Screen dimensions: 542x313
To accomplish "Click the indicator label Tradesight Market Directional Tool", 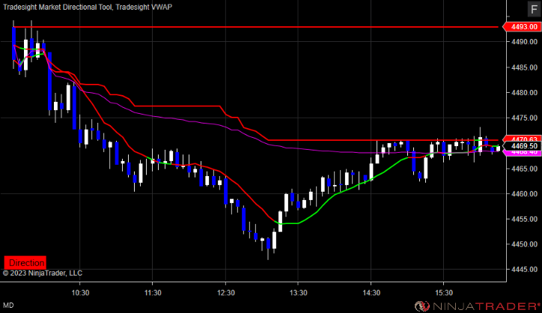I will 58,7.
